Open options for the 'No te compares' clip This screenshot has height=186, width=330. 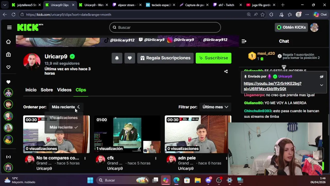(85, 158)
